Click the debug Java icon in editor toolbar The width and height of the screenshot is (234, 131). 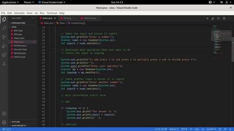(x=213, y=19)
